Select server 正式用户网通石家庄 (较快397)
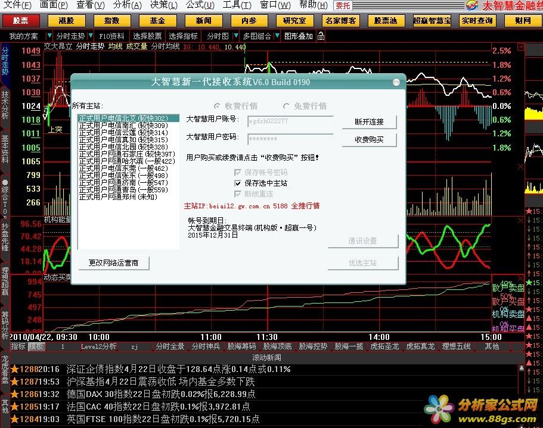The height and width of the screenshot is (428, 543). (129, 154)
